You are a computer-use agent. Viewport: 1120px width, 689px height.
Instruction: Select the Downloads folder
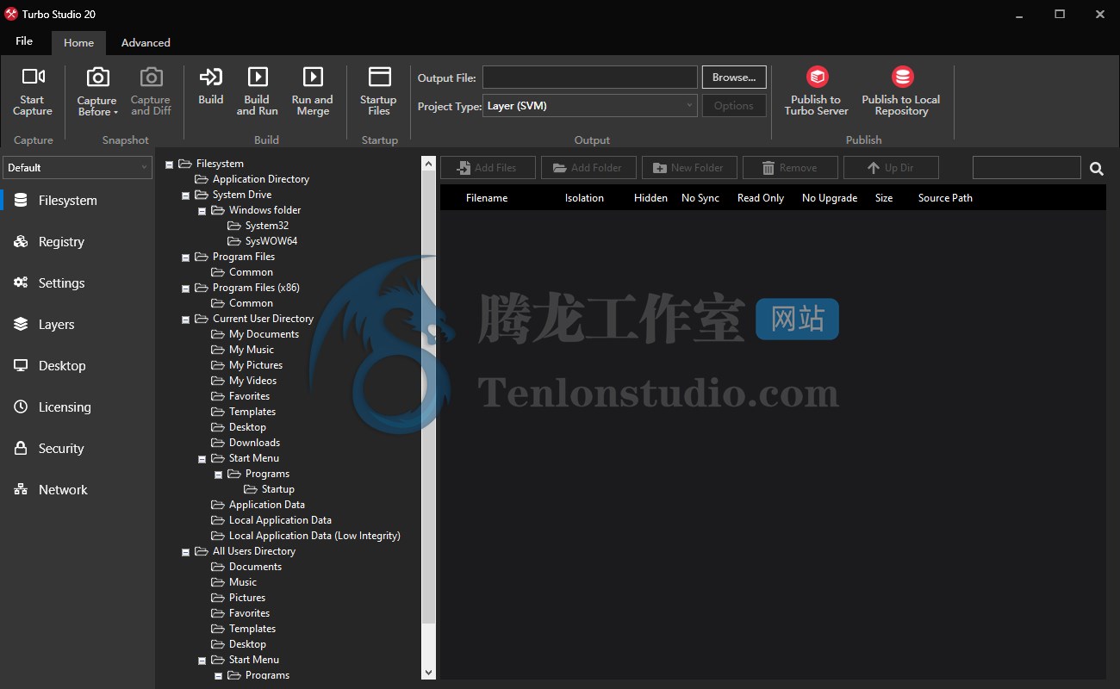pyautogui.click(x=254, y=443)
